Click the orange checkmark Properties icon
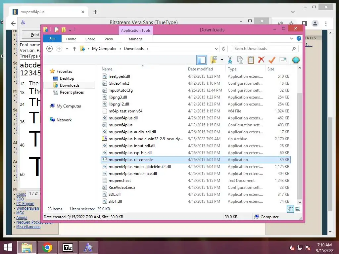Image resolution: width=339 pixels, height=254 pixels. tap(272, 60)
